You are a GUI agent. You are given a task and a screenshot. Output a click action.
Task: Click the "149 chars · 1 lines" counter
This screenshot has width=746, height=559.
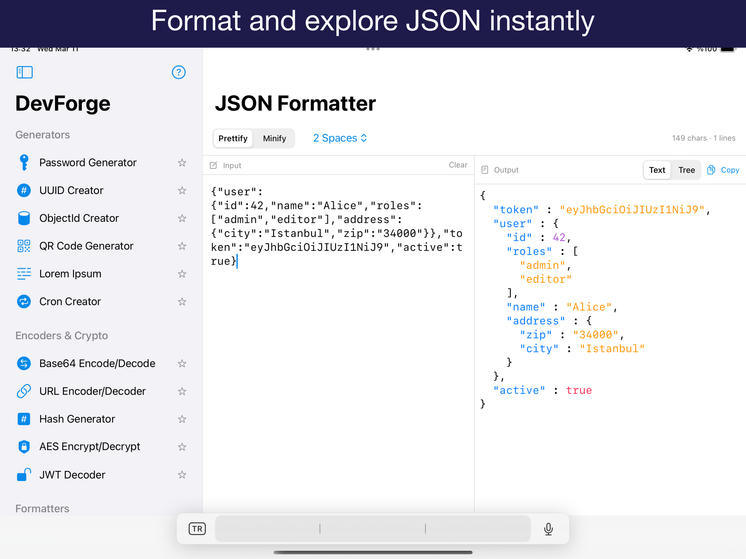click(703, 138)
